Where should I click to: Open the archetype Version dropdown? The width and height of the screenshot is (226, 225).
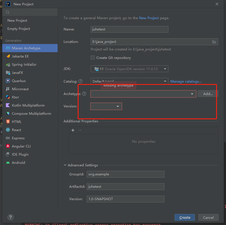[106, 106]
